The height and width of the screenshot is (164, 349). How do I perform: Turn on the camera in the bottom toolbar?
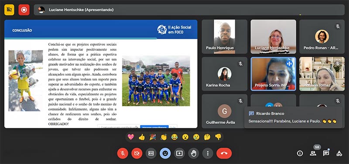point(137,154)
